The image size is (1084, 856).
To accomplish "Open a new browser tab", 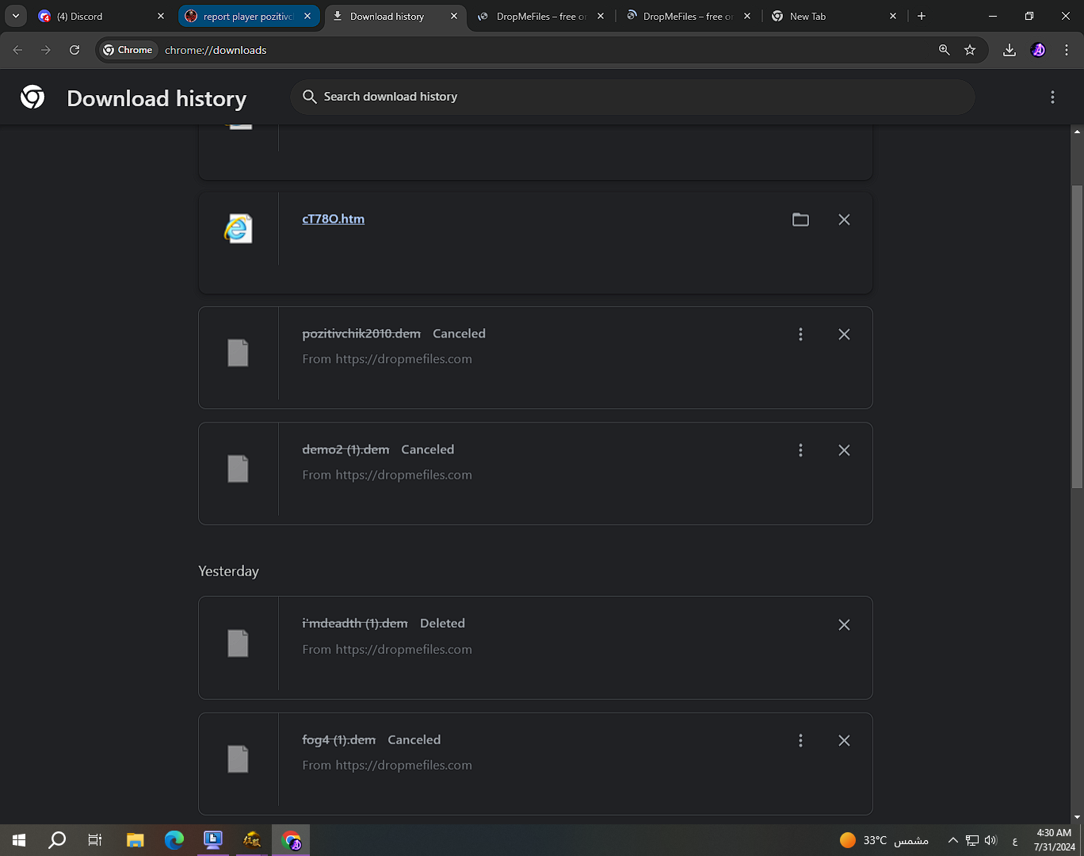I will click(x=922, y=16).
